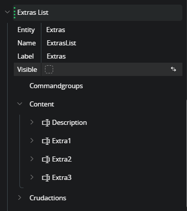This screenshot has height=211, width=187.
Task: Click the green dotted handle by Extras List
Action: pos(14,13)
